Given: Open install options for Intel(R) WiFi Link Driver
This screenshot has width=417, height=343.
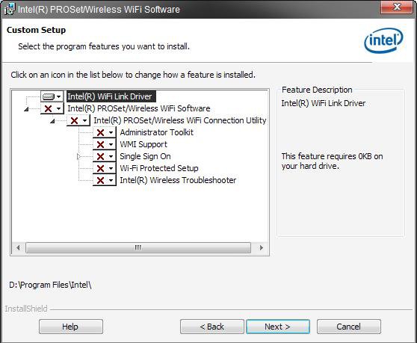Looking at the screenshot, I should tap(52, 96).
